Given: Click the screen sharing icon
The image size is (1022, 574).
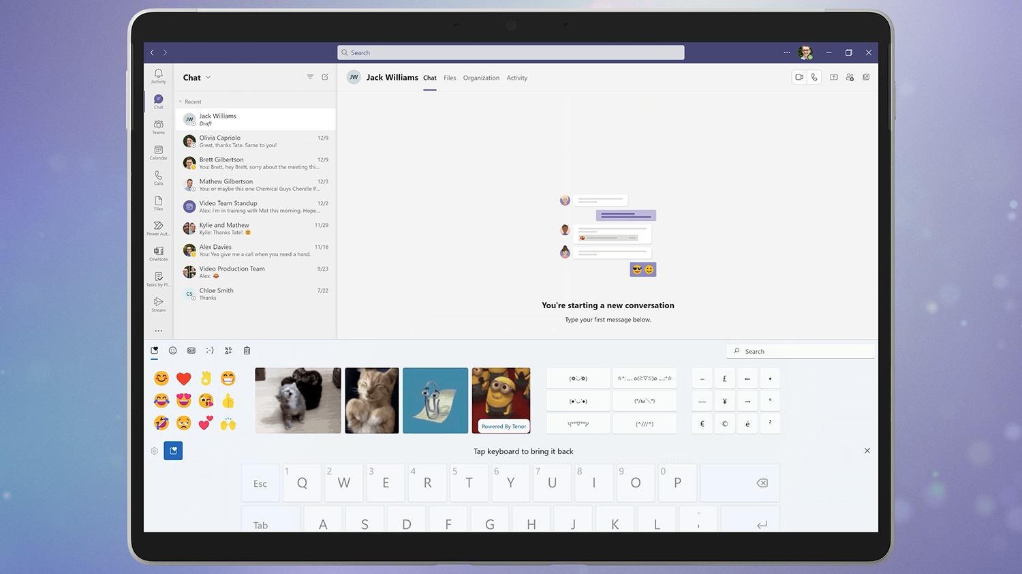Looking at the screenshot, I should 833,78.
